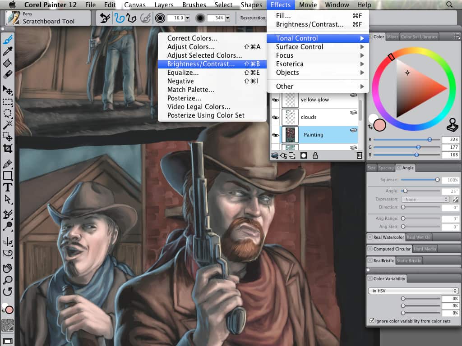This screenshot has width=462, height=346.
Task: Select the Paint Bucket tool
Action: 8,63
